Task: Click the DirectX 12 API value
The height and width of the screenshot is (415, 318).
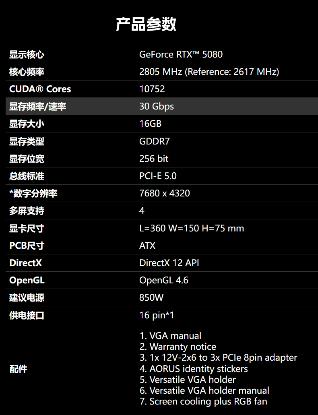Action: [169, 263]
